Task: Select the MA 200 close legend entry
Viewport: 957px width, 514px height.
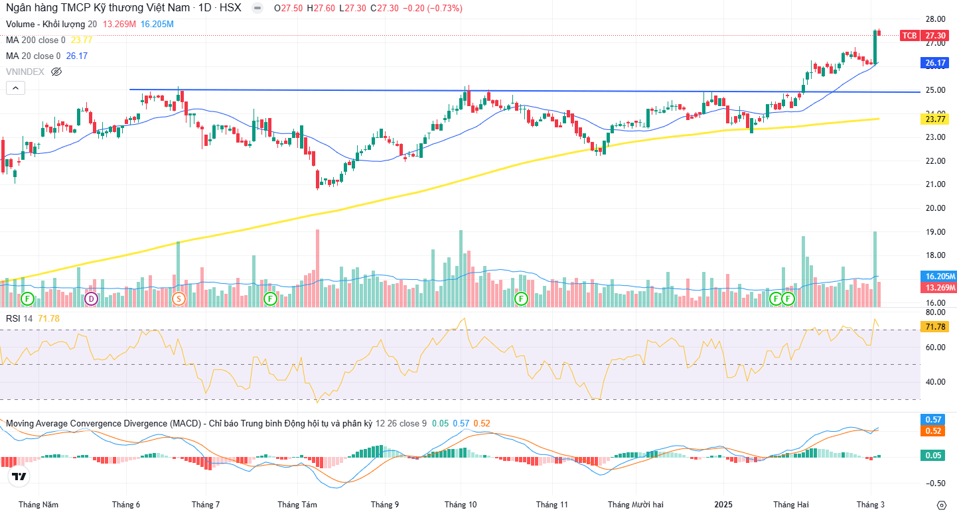Action: click(x=36, y=40)
